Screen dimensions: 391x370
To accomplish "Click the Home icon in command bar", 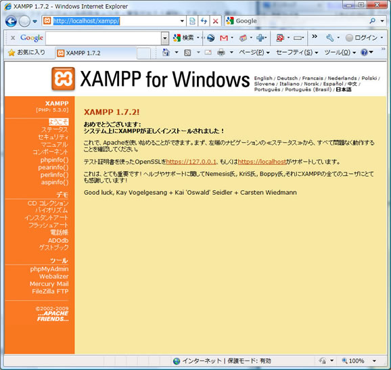I will (x=166, y=52).
